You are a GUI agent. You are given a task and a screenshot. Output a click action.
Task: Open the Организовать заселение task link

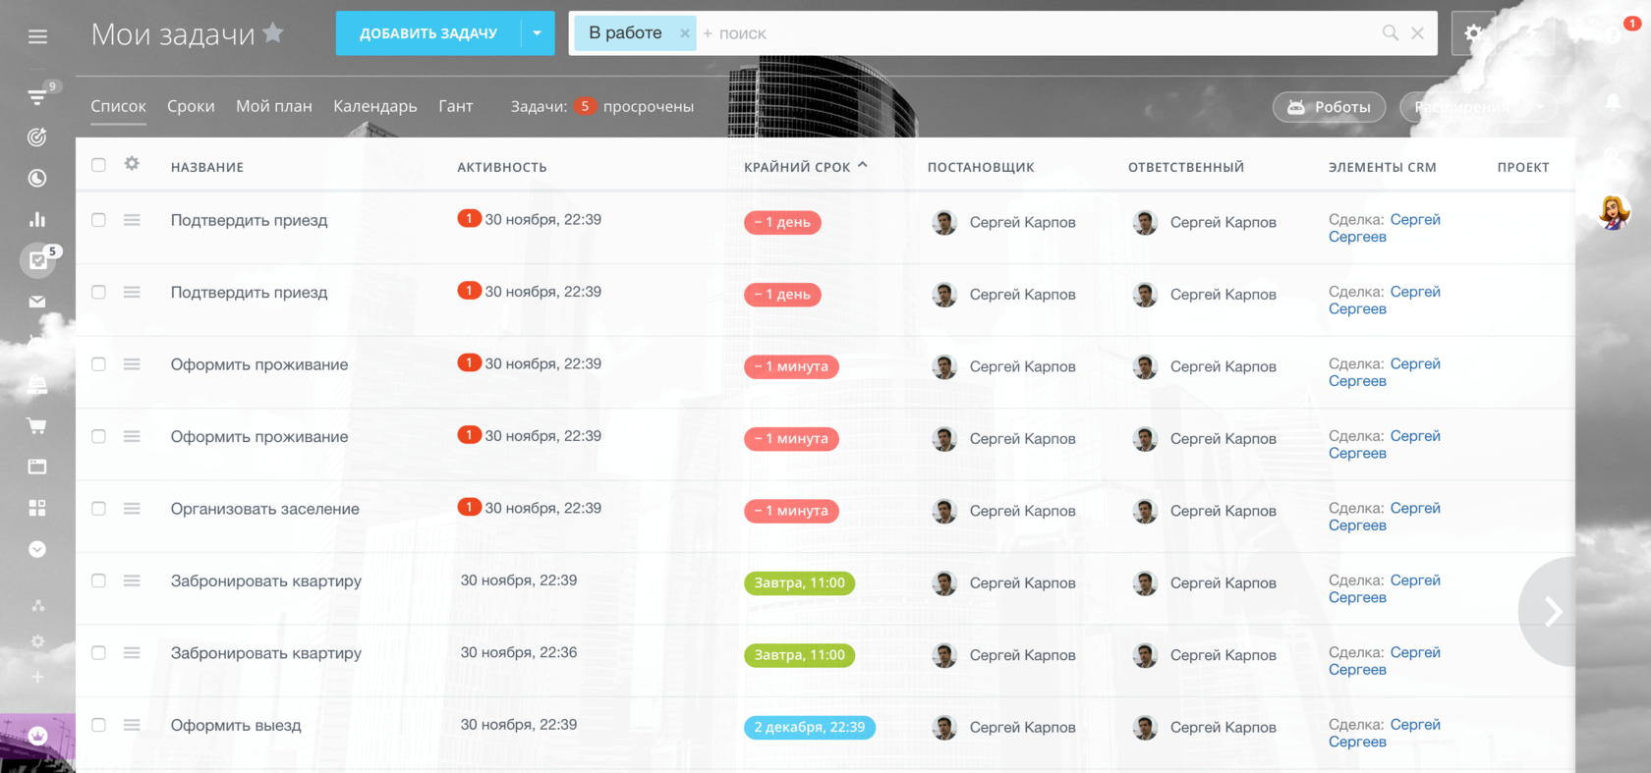click(265, 509)
